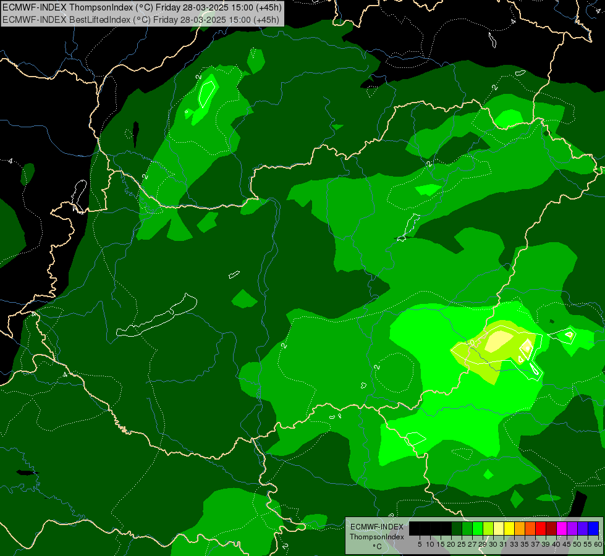Image resolution: width=605 pixels, height=556 pixels.
Task: Click the legend tick label 39
Action: click(546, 544)
